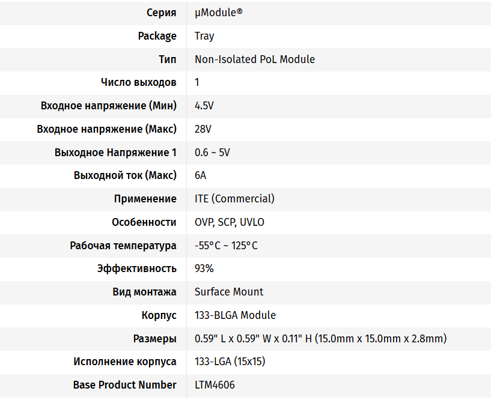The width and height of the screenshot is (491, 403).
Task: Select the Tray package value
Action: point(204,36)
